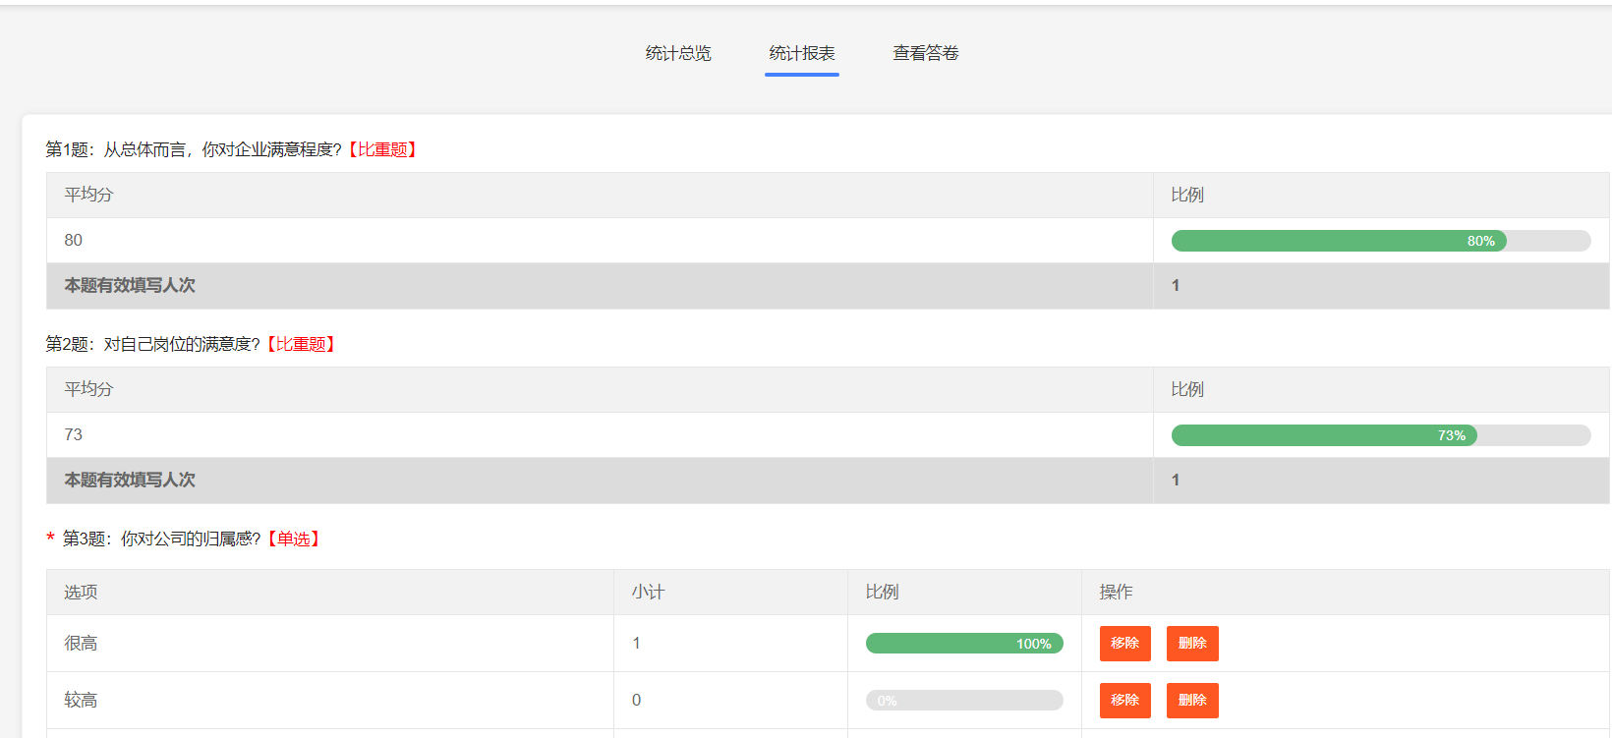The image size is (1612, 738).
Task: Click 删除 button in the 很高 row
Action: (x=1191, y=644)
